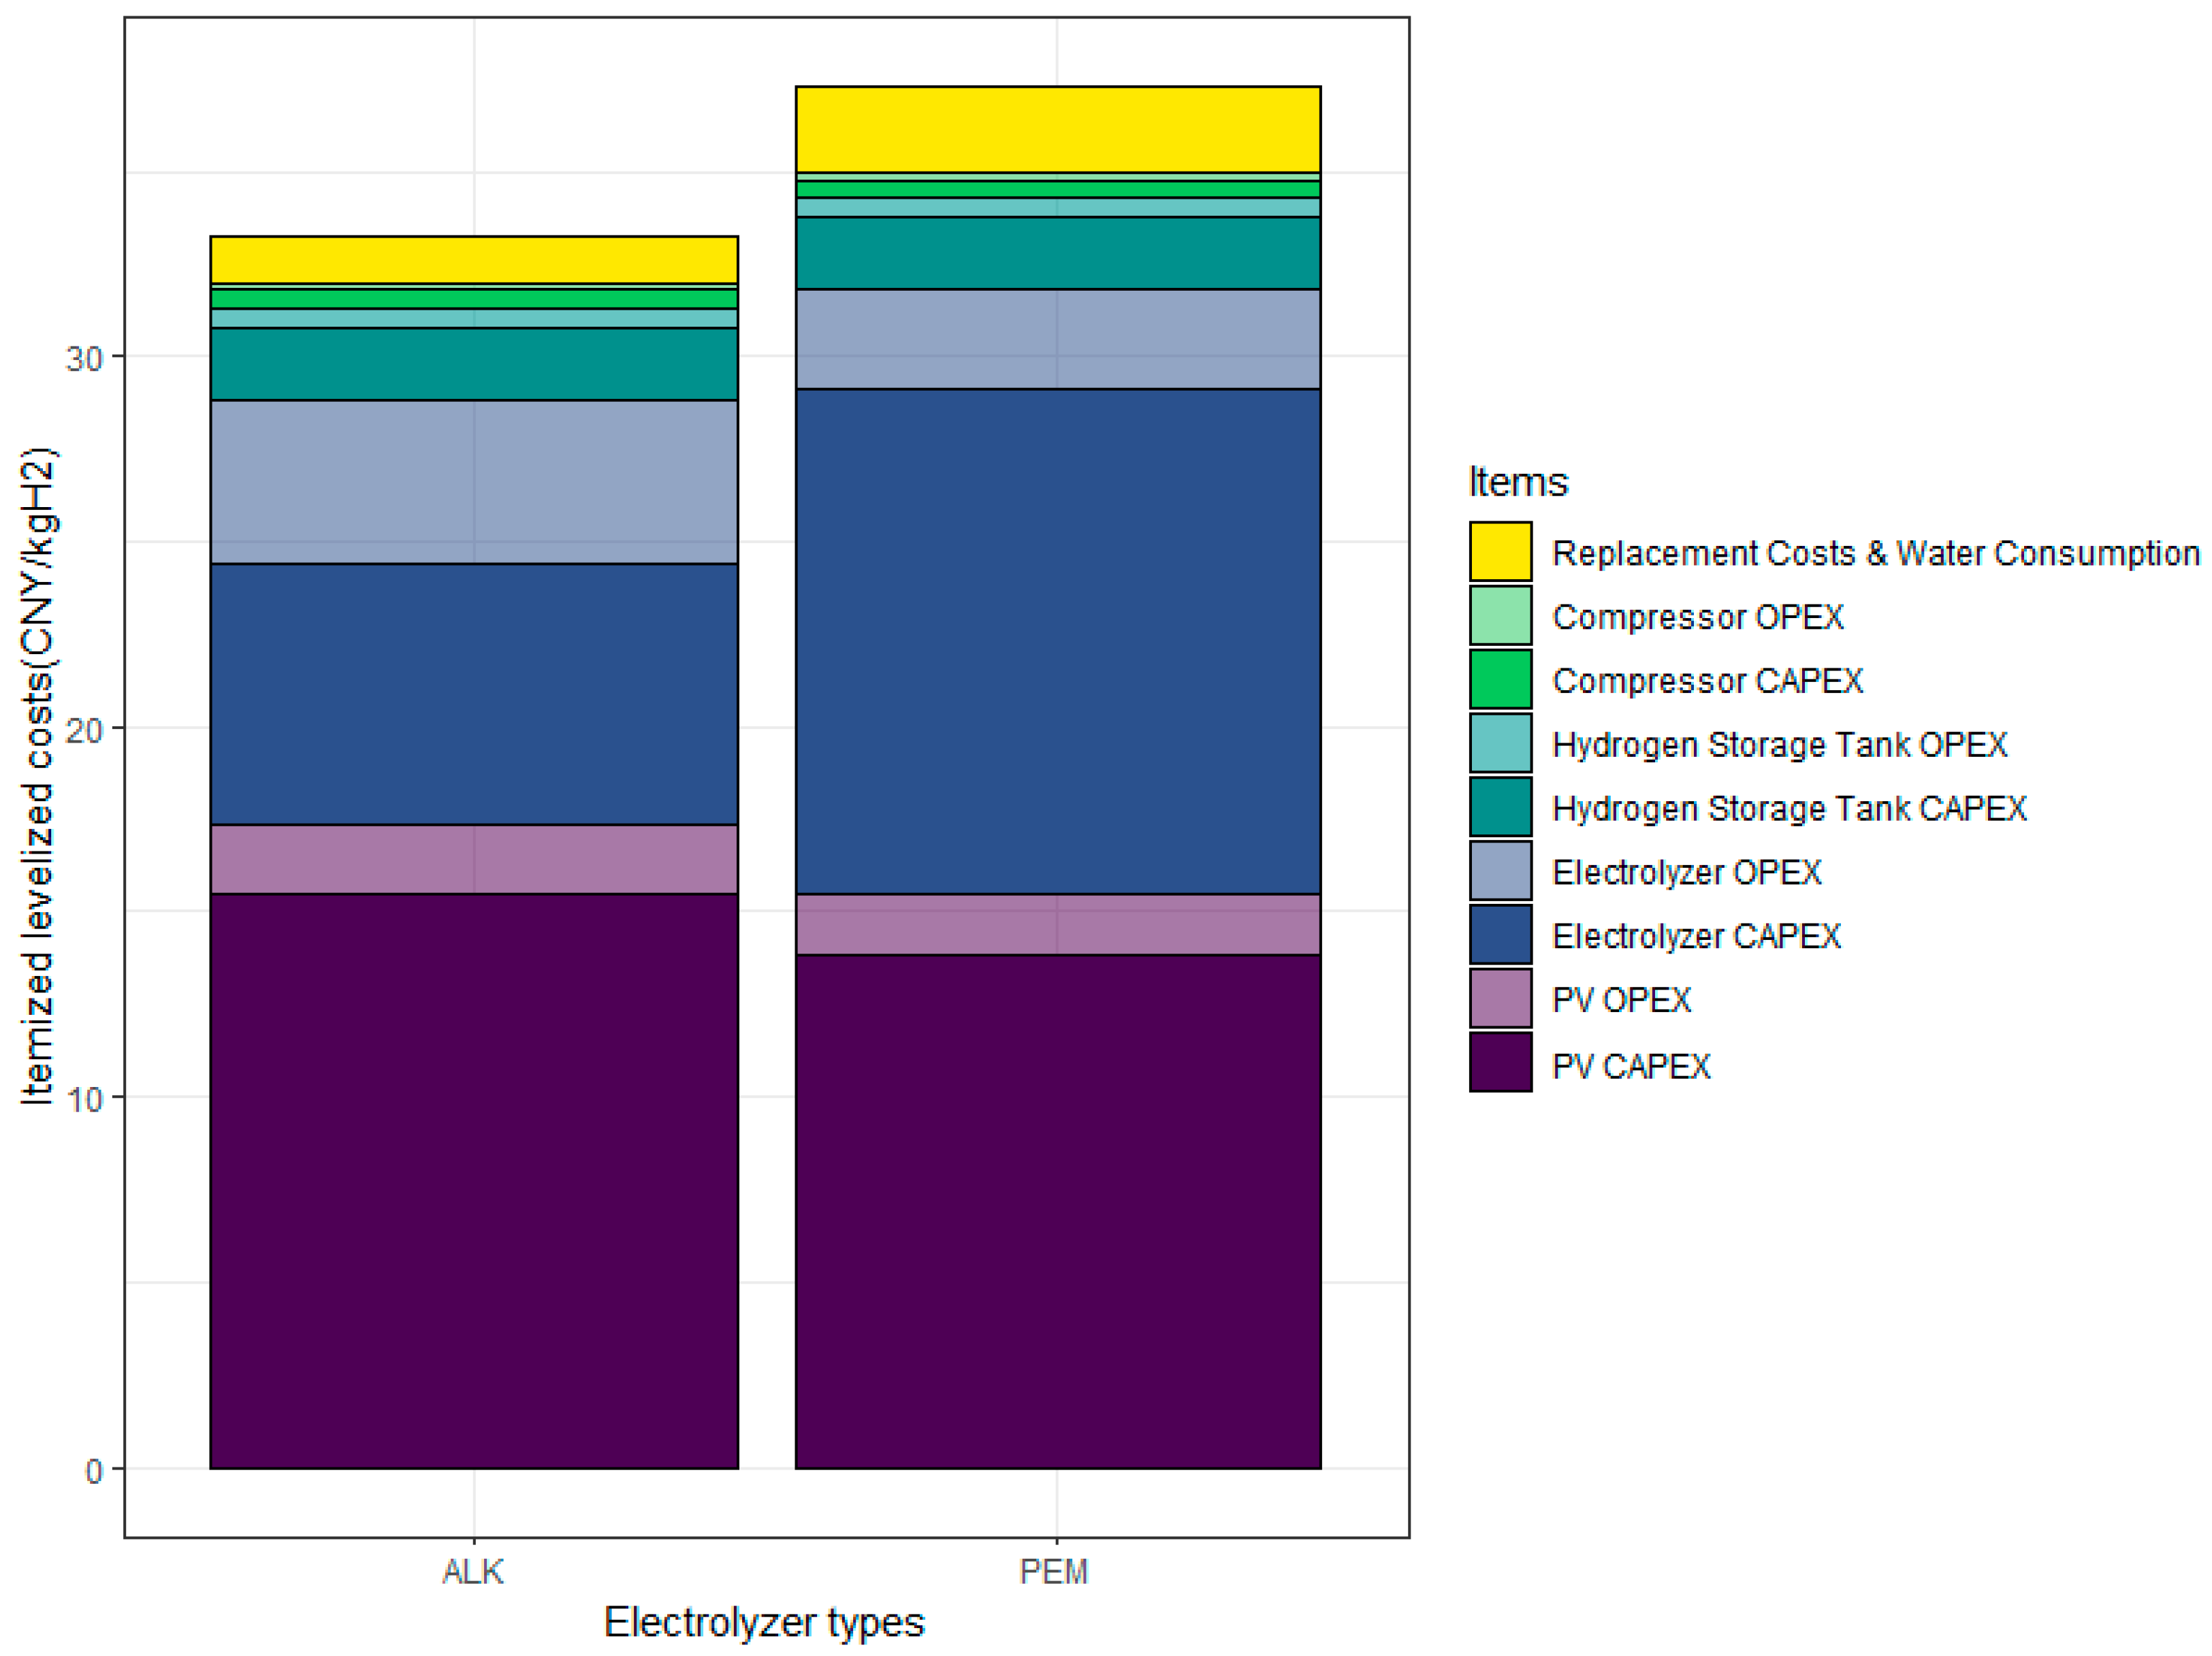
Task: Click the Electrolyzer OPEX legend swatch
Action: [1500, 871]
